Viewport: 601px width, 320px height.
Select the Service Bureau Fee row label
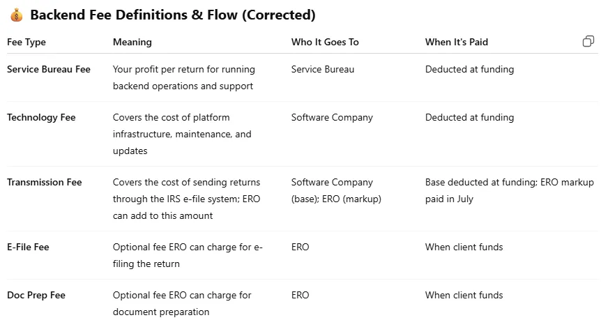pos(49,69)
